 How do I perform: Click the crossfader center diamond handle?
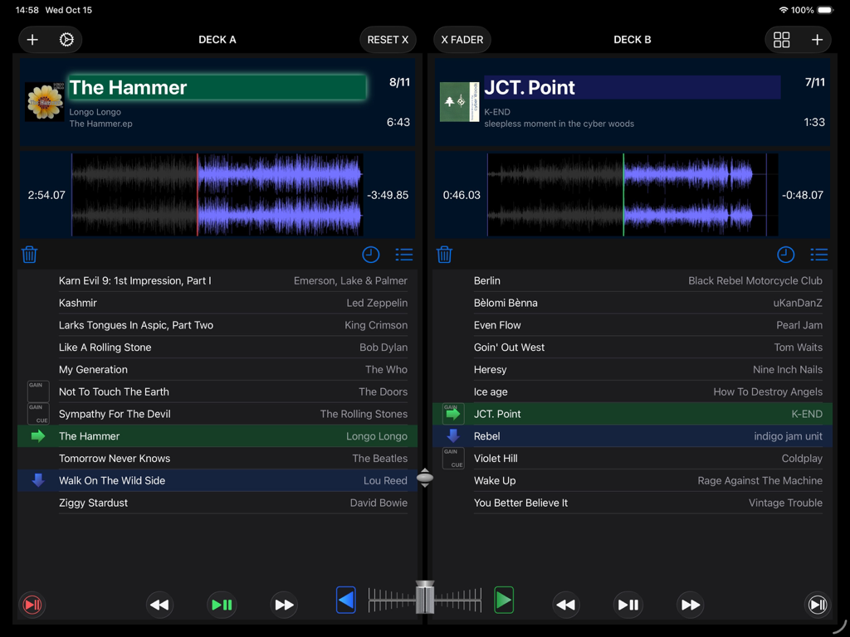[425, 478]
